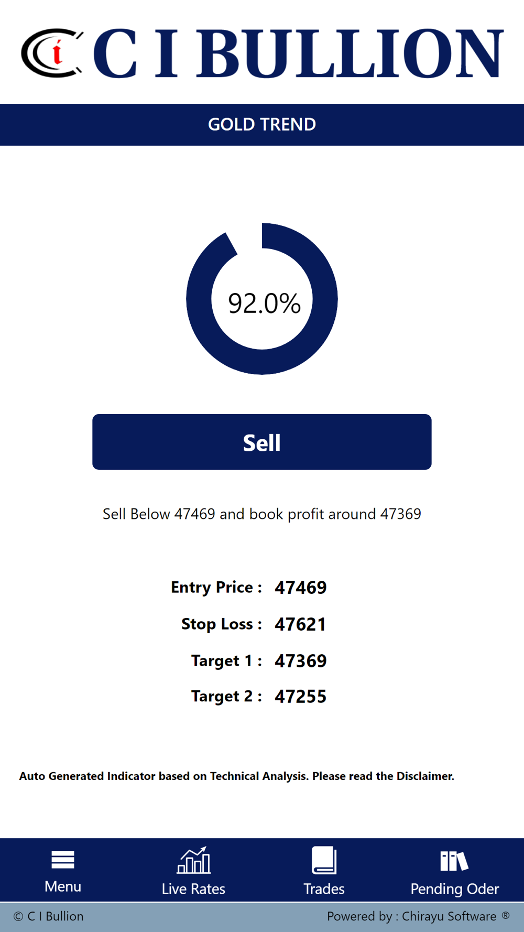Click Powered by Chirayu Software link
Screen dimensions: 524x932
(412, 916)
